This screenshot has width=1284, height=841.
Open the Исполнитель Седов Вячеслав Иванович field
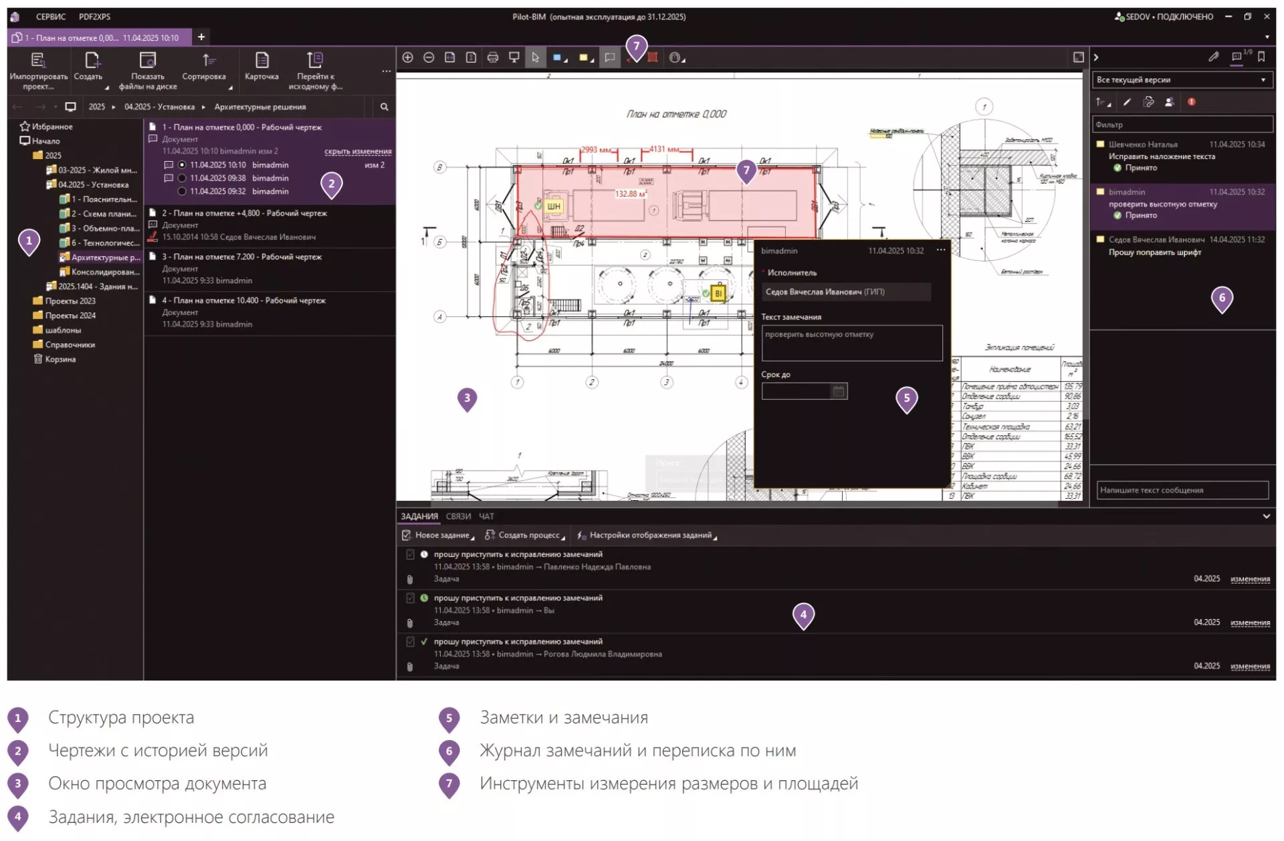845,292
